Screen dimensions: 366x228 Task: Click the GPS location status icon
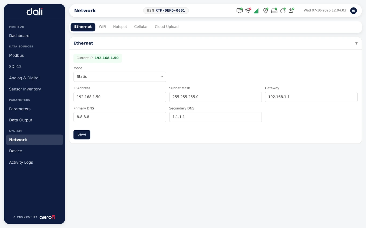266,11
